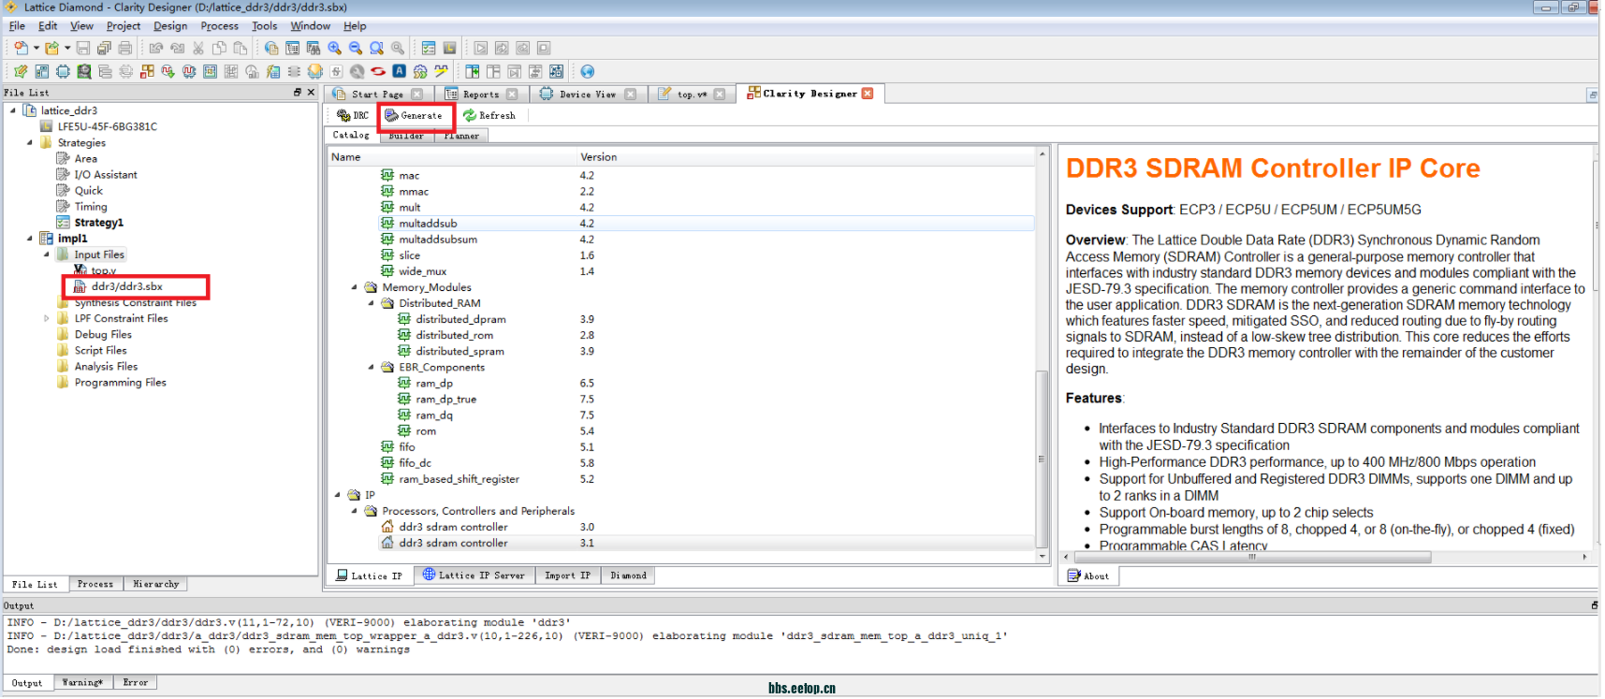The width and height of the screenshot is (1605, 699).
Task: Select ram_dp_true in catalog list
Action: tap(445, 400)
